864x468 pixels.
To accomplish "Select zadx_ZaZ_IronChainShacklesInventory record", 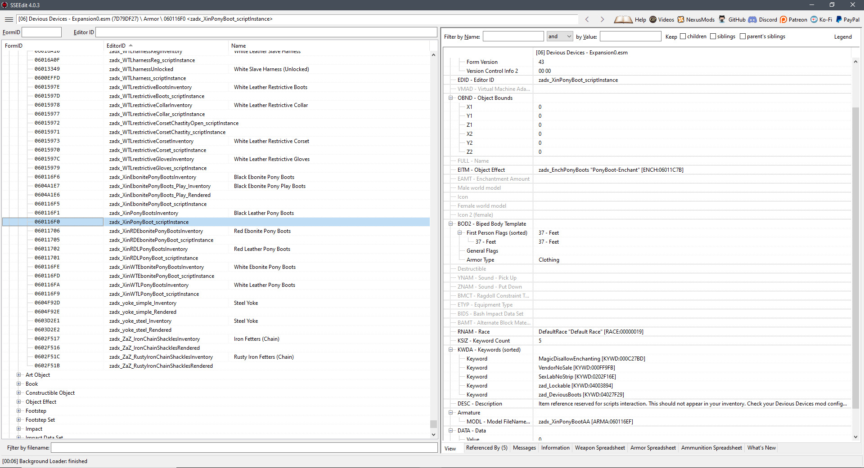I will click(216, 339).
